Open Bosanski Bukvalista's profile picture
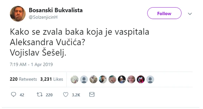The width and height of the screenshot is (203, 109). click(18, 14)
